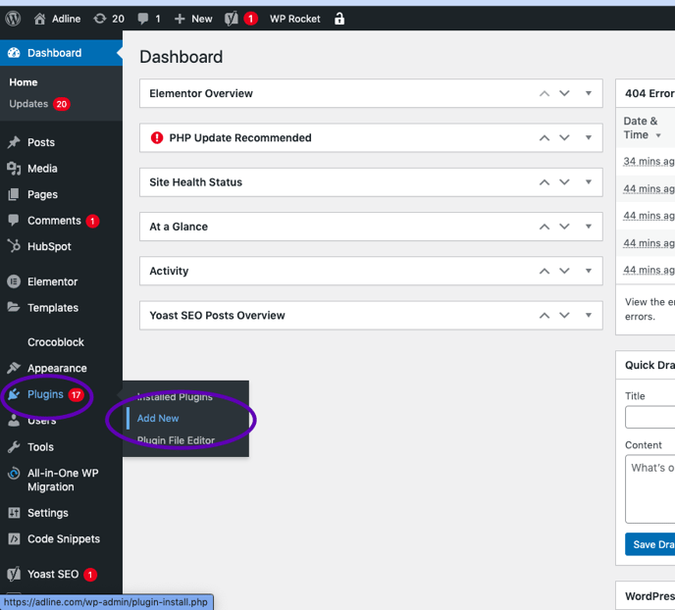Move Yoast SEO Posts Overview up

545,316
